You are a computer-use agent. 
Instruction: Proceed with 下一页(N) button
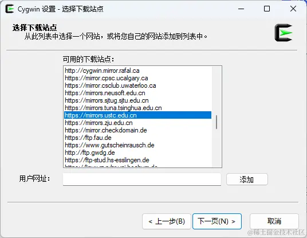click(217, 221)
